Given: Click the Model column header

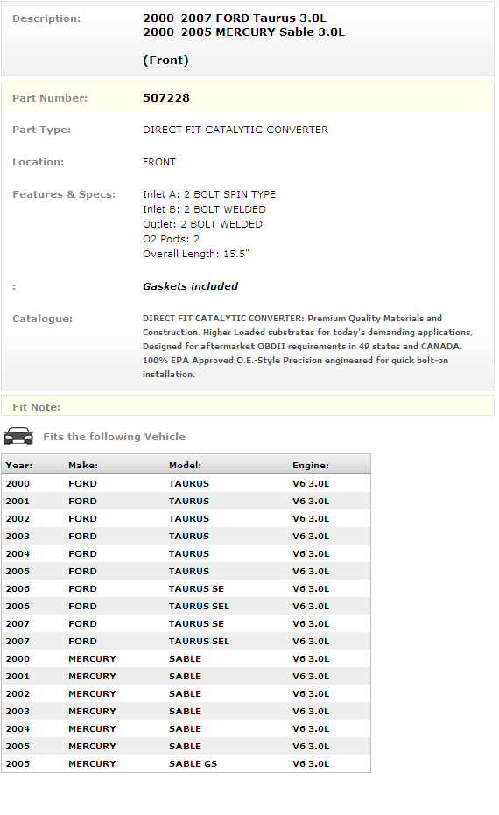Looking at the screenshot, I should (185, 465).
